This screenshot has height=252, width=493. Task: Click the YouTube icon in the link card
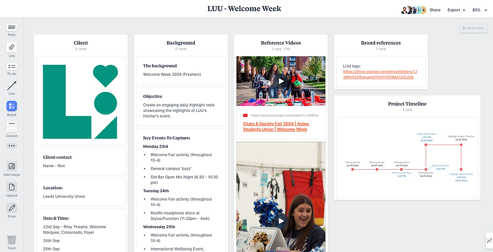(x=245, y=115)
